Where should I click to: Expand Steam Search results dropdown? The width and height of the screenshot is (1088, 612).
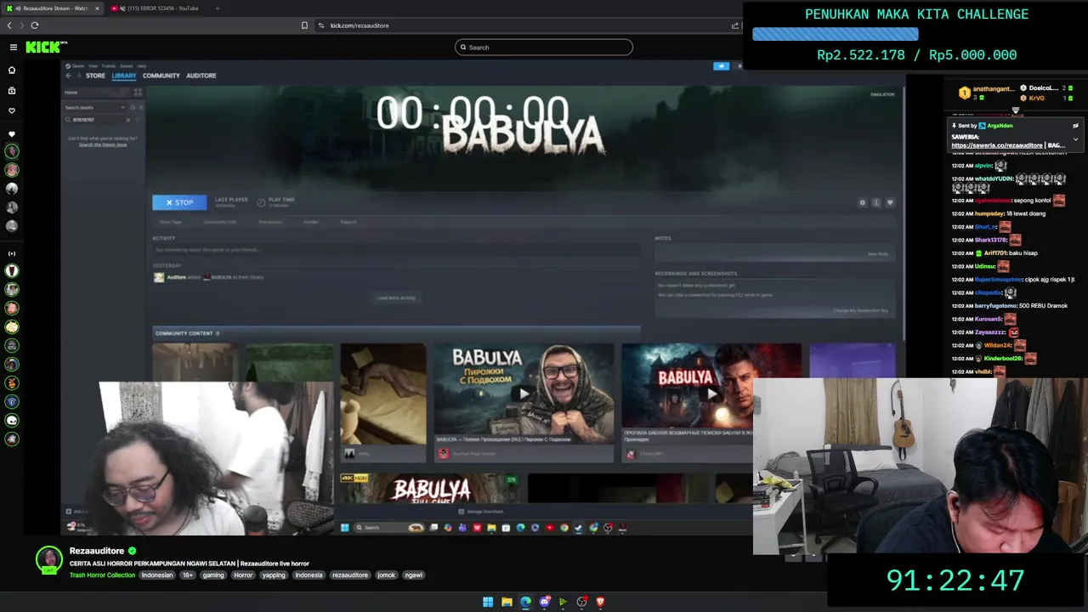122,107
